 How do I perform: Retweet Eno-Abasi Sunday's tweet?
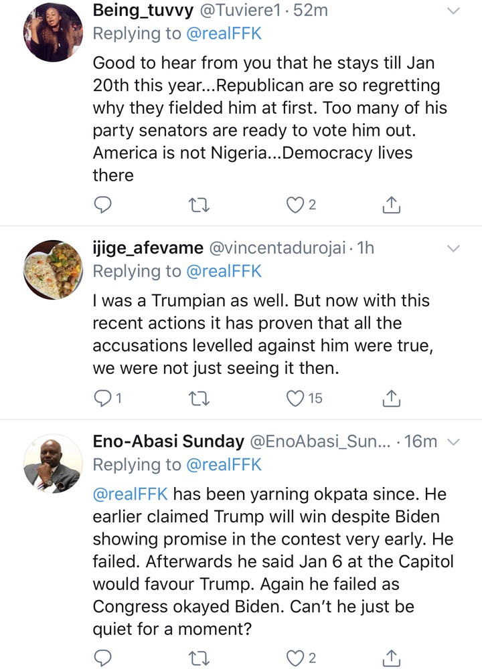tap(199, 659)
